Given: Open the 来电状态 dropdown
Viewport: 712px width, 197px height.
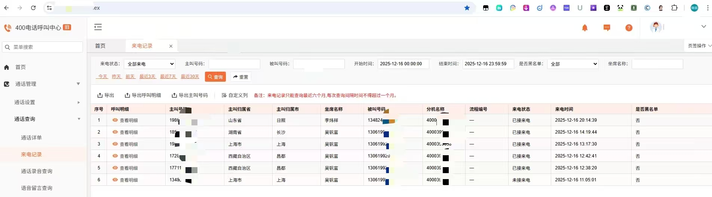Looking at the screenshot, I should pos(149,64).
